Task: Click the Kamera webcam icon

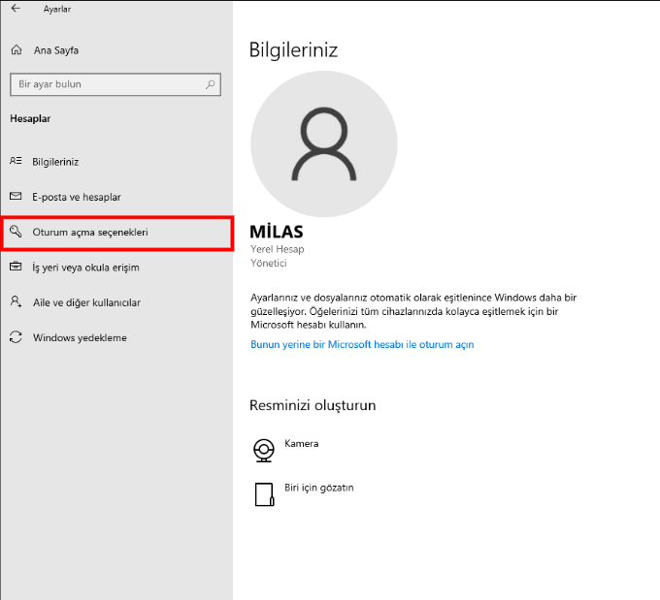Action: [264, 451]
